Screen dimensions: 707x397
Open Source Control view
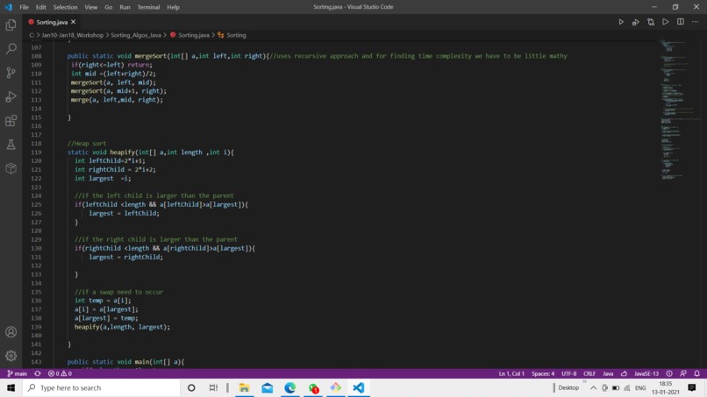[11, 73]
